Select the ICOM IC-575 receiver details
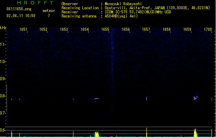This screenshot has height=137, width=216. (x=138, y=12)
